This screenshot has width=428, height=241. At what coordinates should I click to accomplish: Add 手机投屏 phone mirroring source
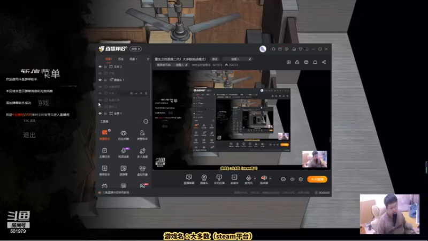pyautogui.click(x=219, y=179)
